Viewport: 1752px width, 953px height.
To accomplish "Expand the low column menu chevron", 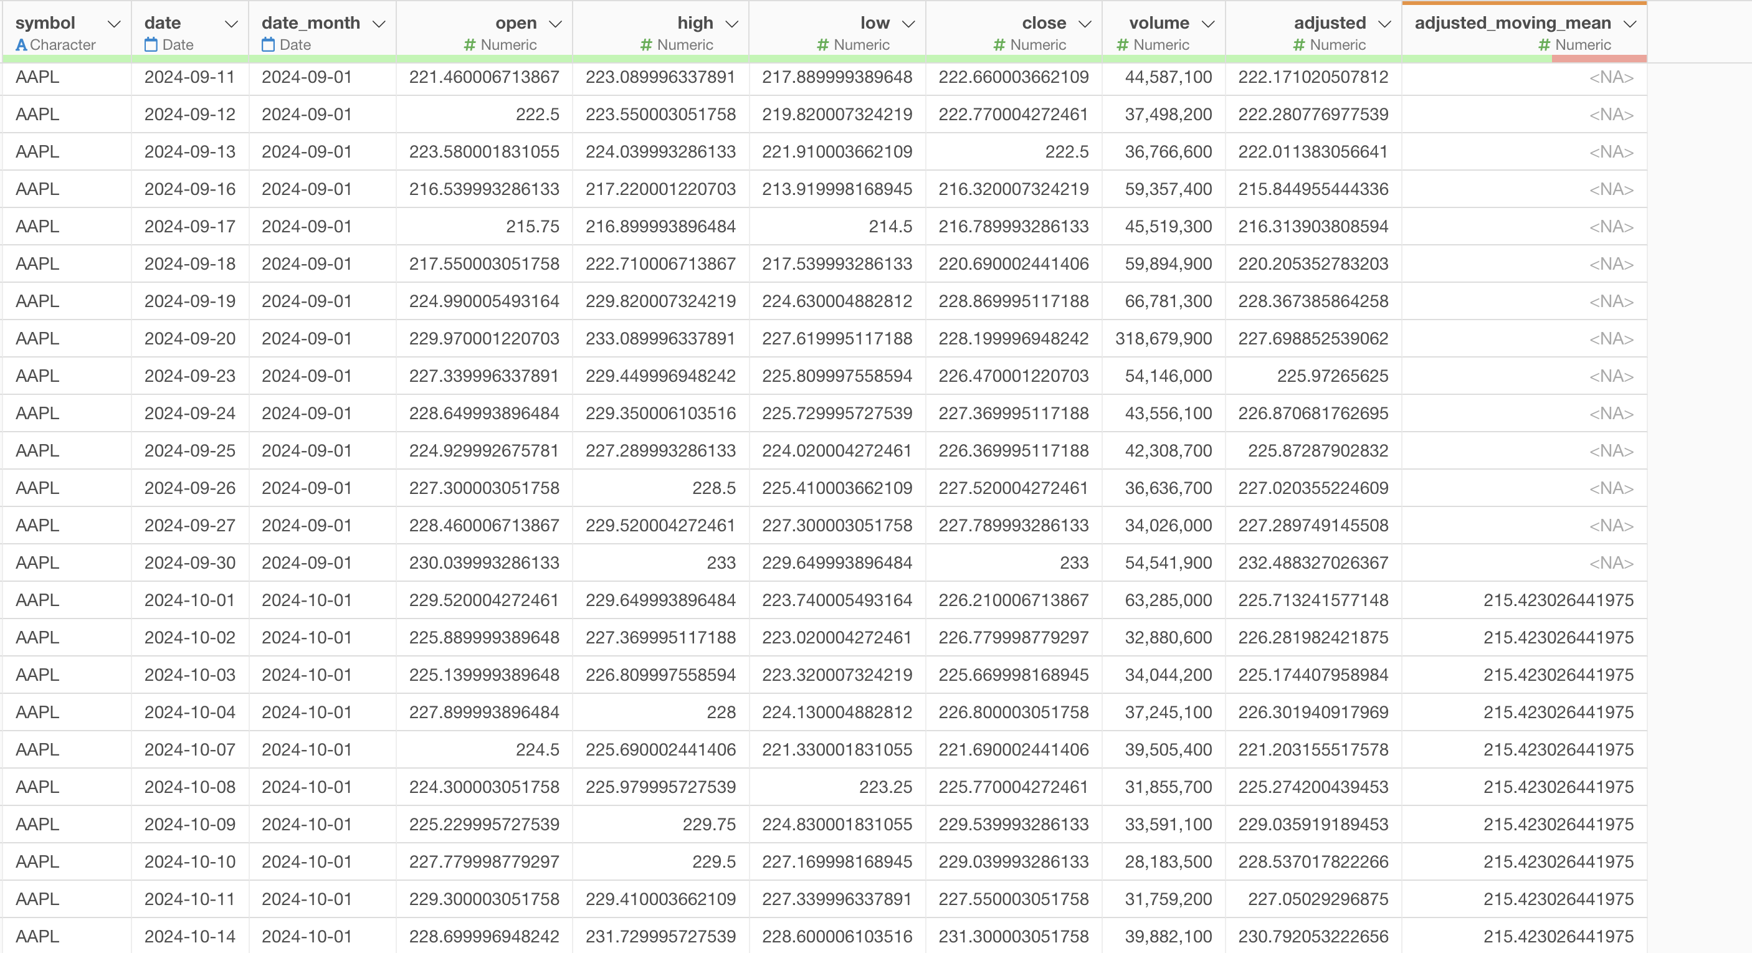I will coord(908,24).
